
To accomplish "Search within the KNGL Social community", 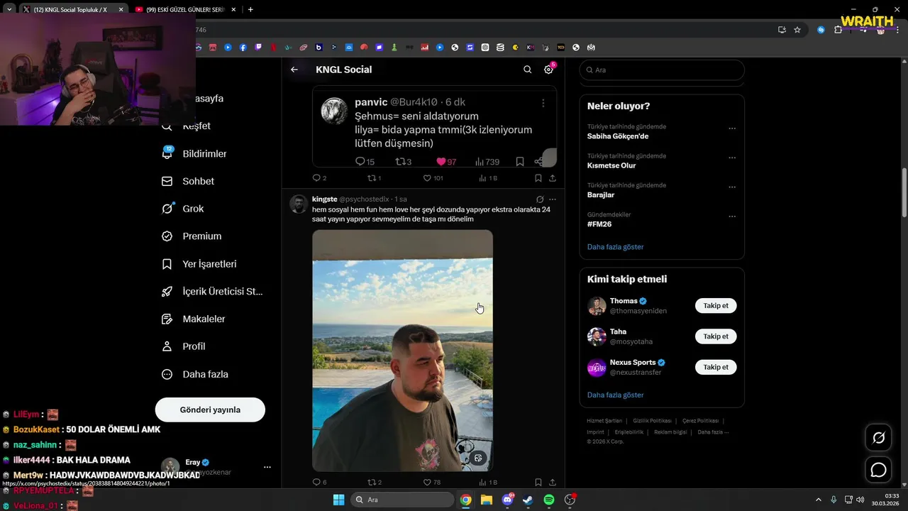I will pos(527,70).
